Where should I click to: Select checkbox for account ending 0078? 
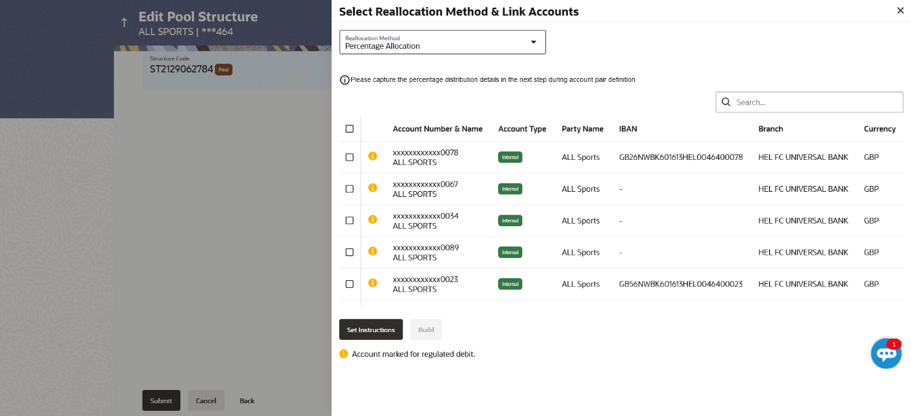point(350,157)
